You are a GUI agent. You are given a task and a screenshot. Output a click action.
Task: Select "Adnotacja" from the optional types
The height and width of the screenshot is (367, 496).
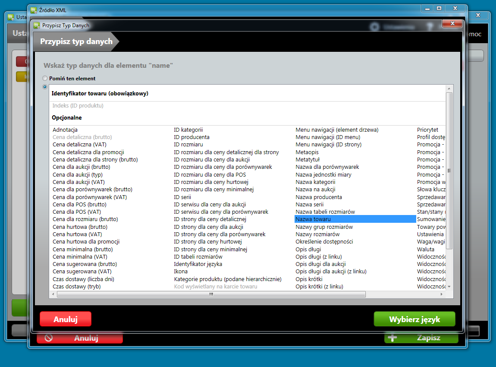(x=65, y=130)
